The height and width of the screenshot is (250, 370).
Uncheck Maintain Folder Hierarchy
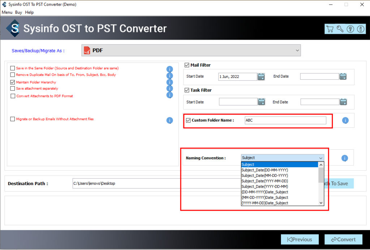13,82
